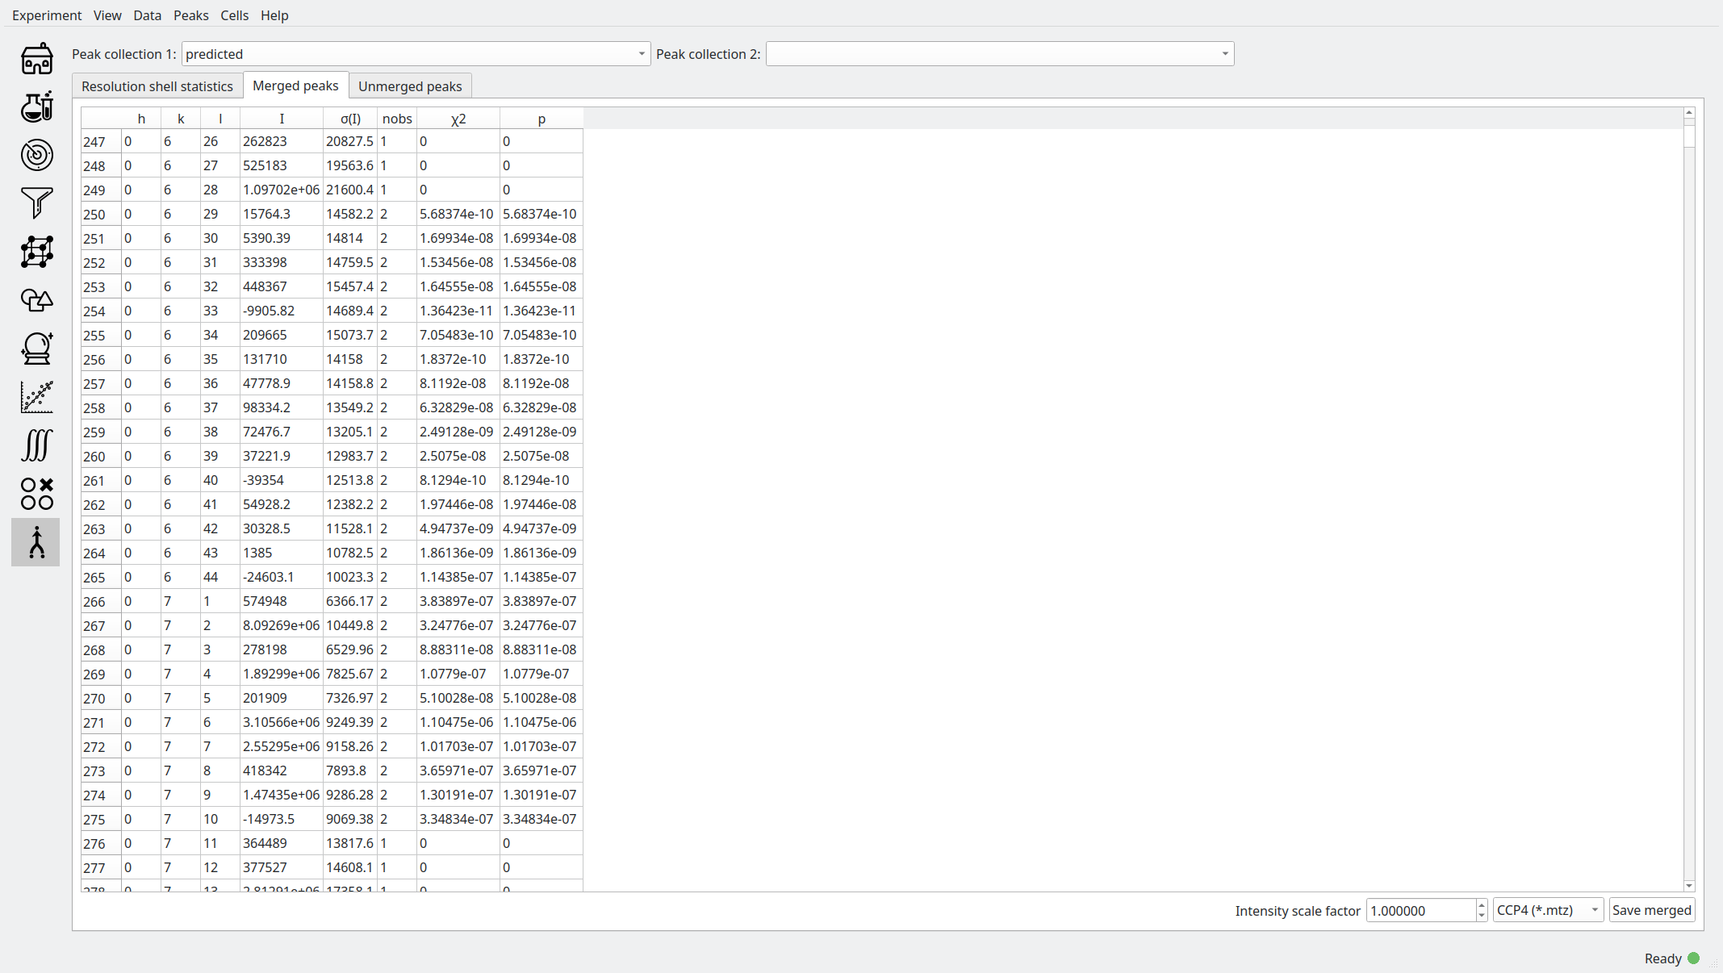1723x973 pixels.
Task: Open the Home panel house icon
Action: tap(36, 59)
